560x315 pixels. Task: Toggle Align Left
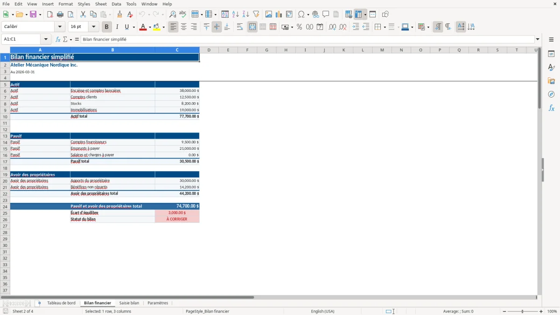[x=173, y=27]
